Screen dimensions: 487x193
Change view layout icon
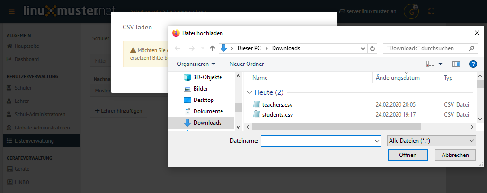(x=430, y=64)
